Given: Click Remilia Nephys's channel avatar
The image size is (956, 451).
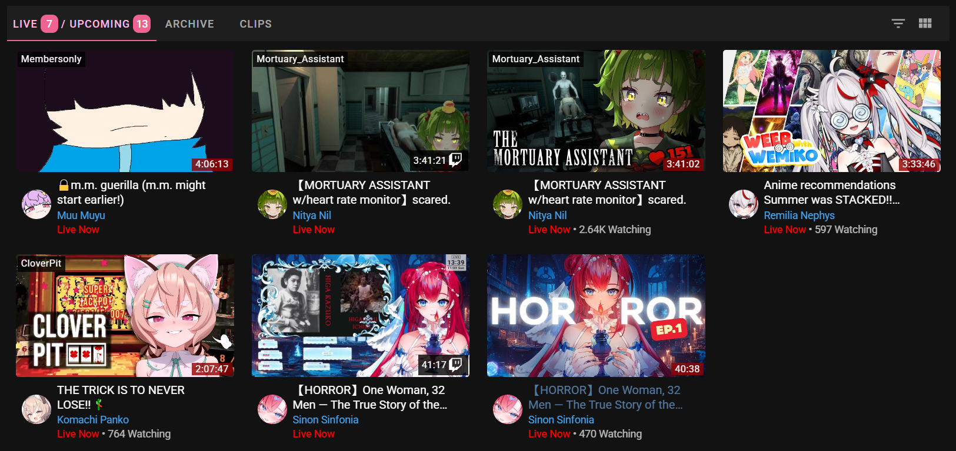Looking at the screenshot, I should [744, 204].
